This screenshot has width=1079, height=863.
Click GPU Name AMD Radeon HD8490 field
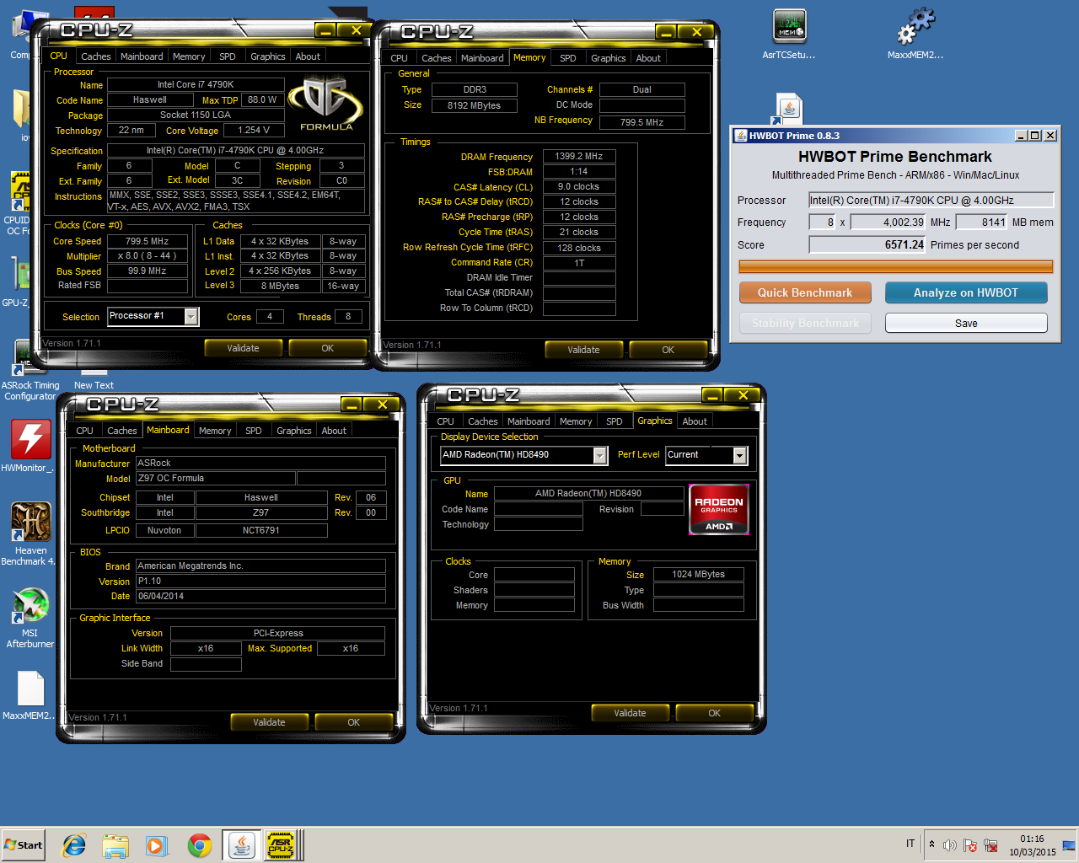[x=588, y=493]
